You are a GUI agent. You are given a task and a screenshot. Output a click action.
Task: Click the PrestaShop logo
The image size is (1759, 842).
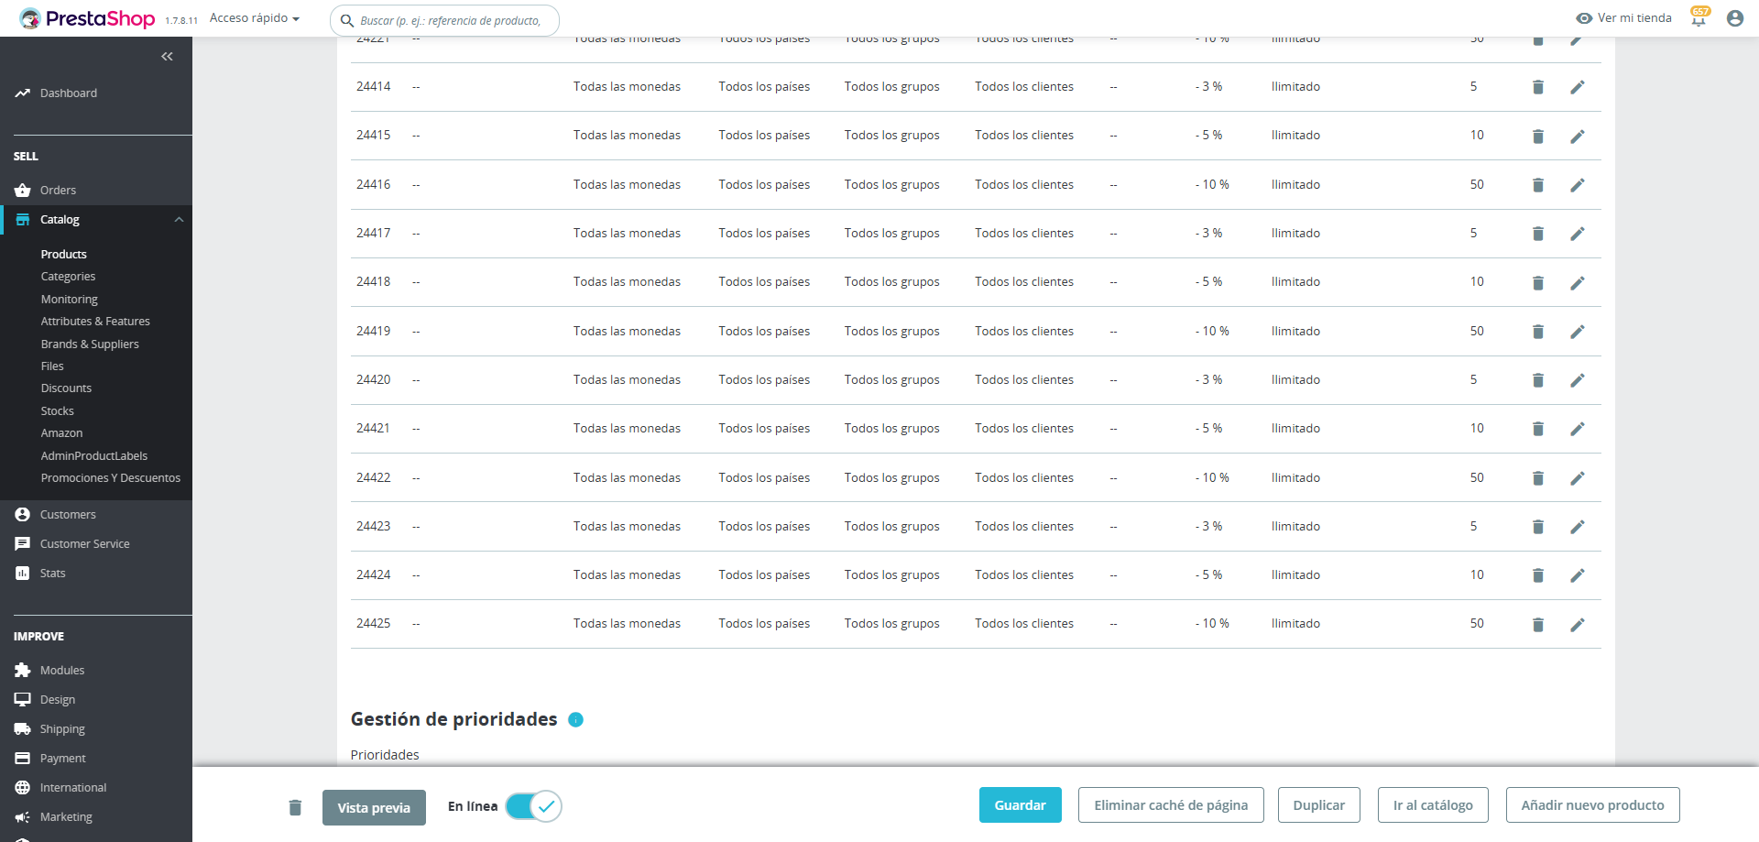coord(87,18)
